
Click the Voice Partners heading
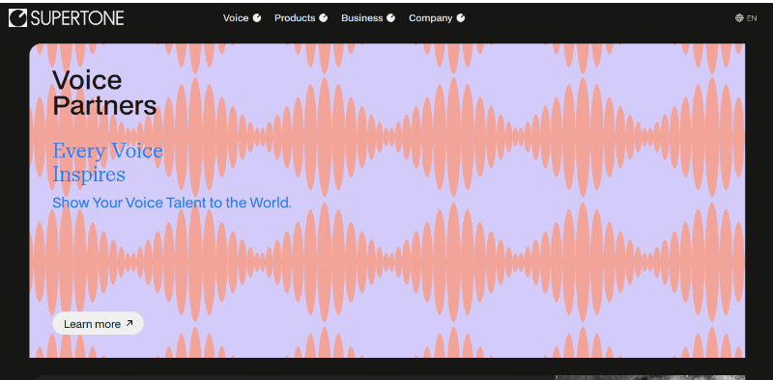tap(104, 93)
